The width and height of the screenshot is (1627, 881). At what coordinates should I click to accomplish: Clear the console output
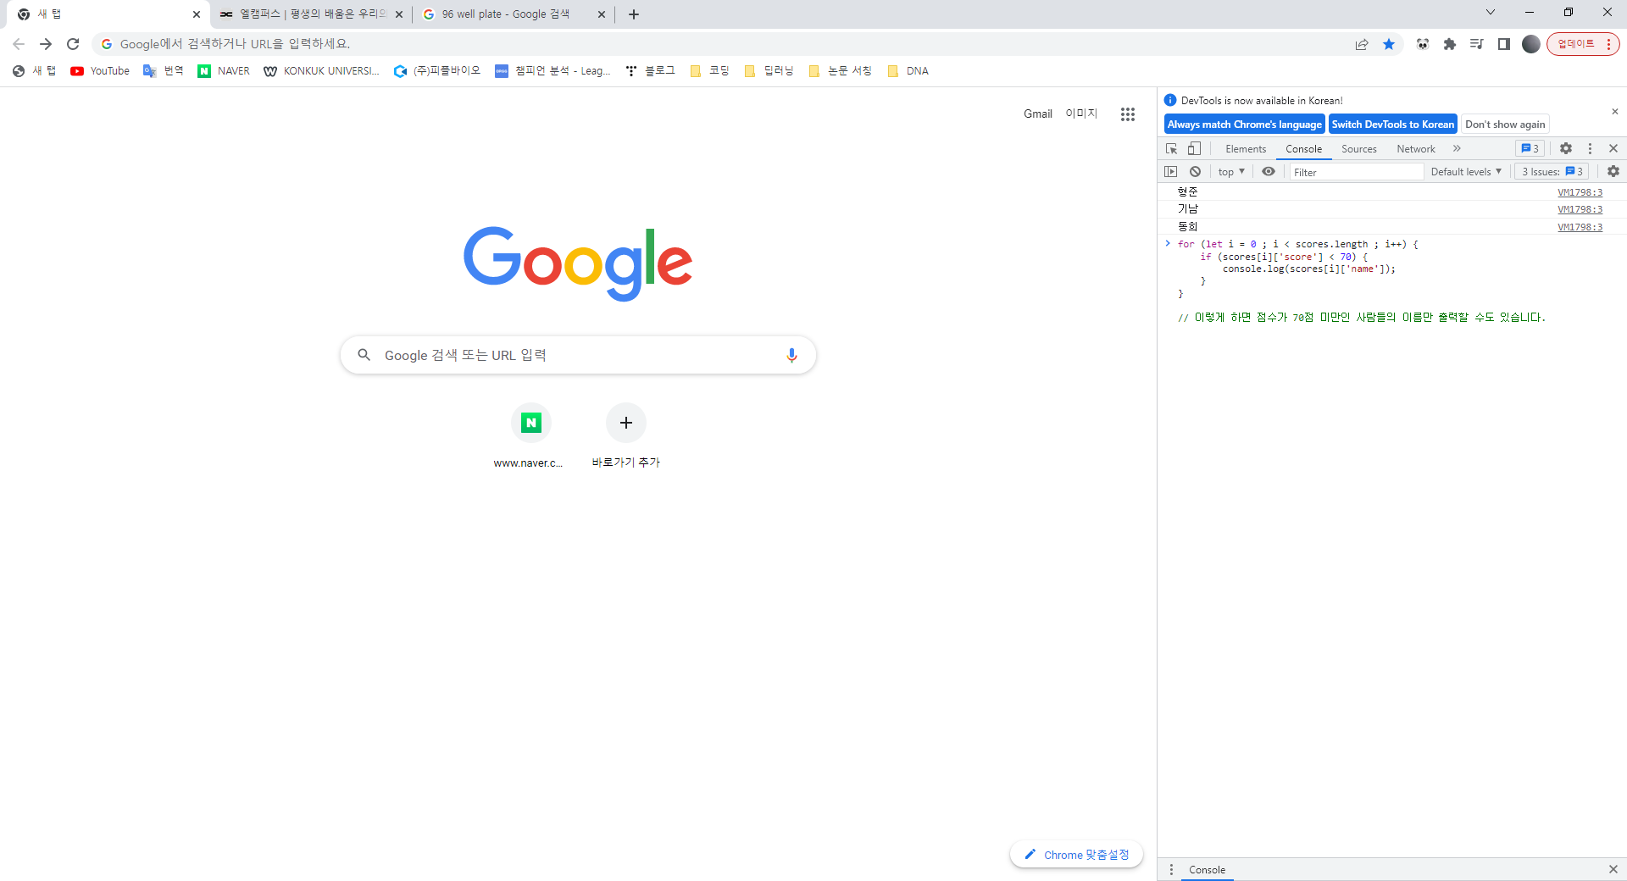[1195, 172]
